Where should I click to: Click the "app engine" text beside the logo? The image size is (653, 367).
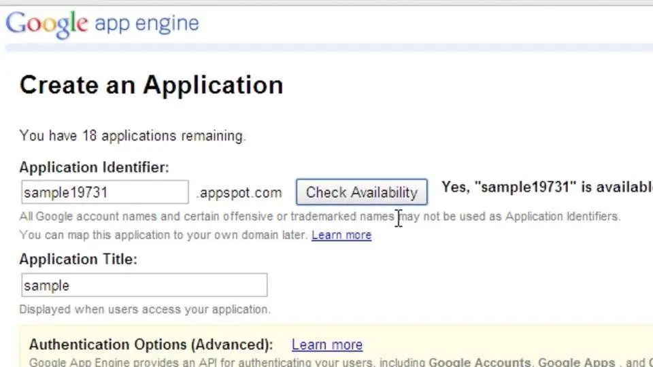pyautogui.click(x=146, y=23)
